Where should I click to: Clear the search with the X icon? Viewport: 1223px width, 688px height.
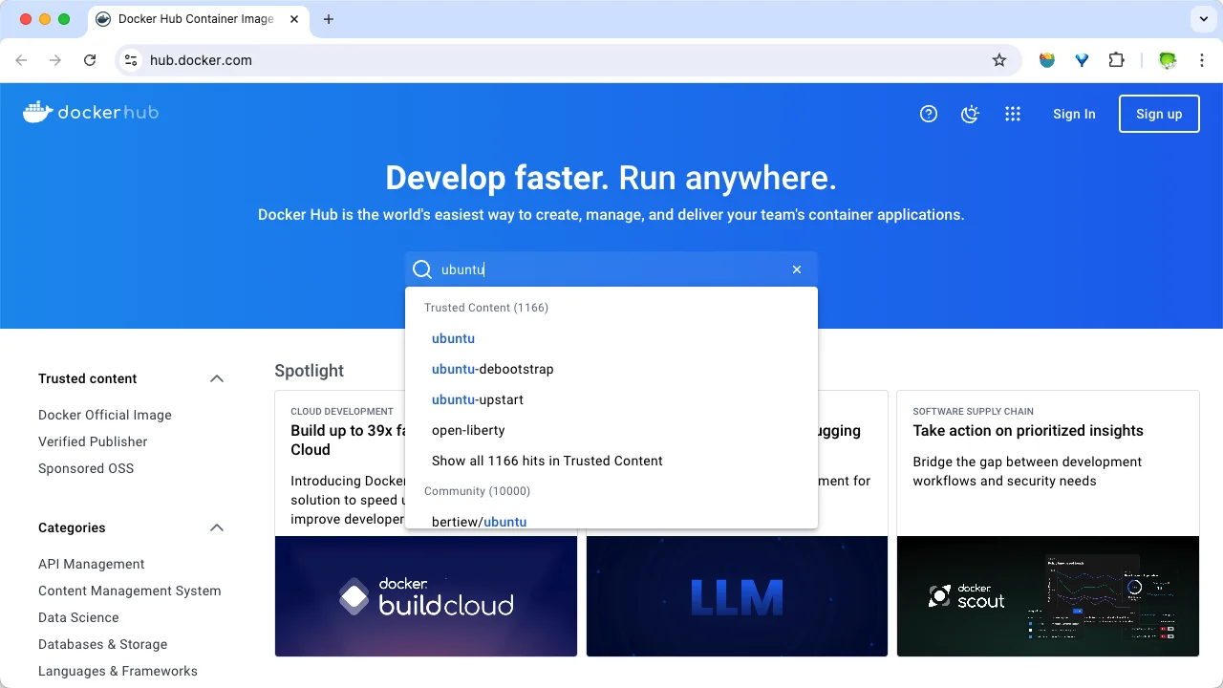(796, 269)
